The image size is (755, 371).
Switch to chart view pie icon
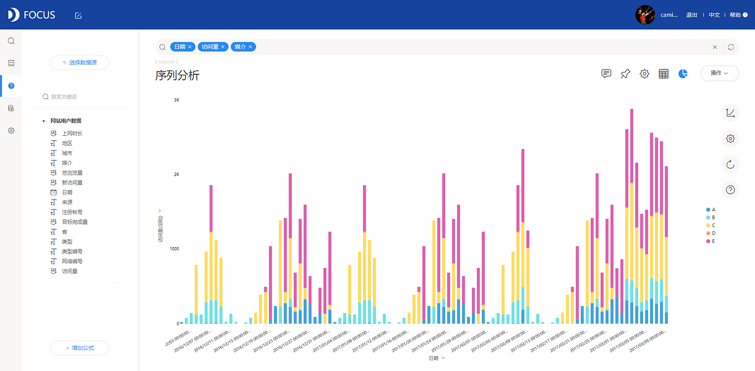click(x=683, y=74)
